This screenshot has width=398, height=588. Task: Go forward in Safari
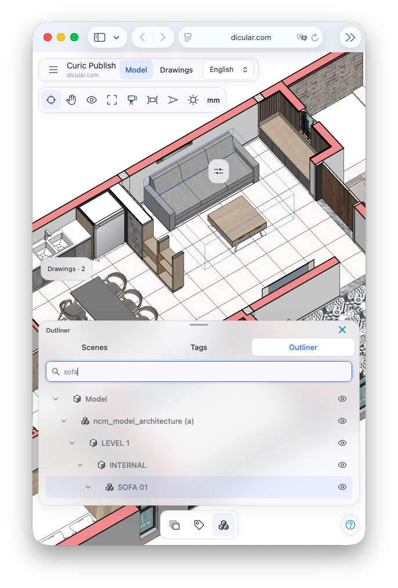click(162, 38)
